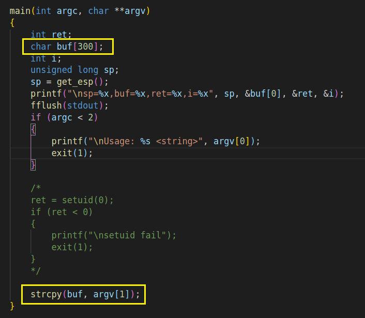365x318 pixels.
Task: Click the if (argc < 2) condition
Action: pyautogui.click(x=64, y=117)
